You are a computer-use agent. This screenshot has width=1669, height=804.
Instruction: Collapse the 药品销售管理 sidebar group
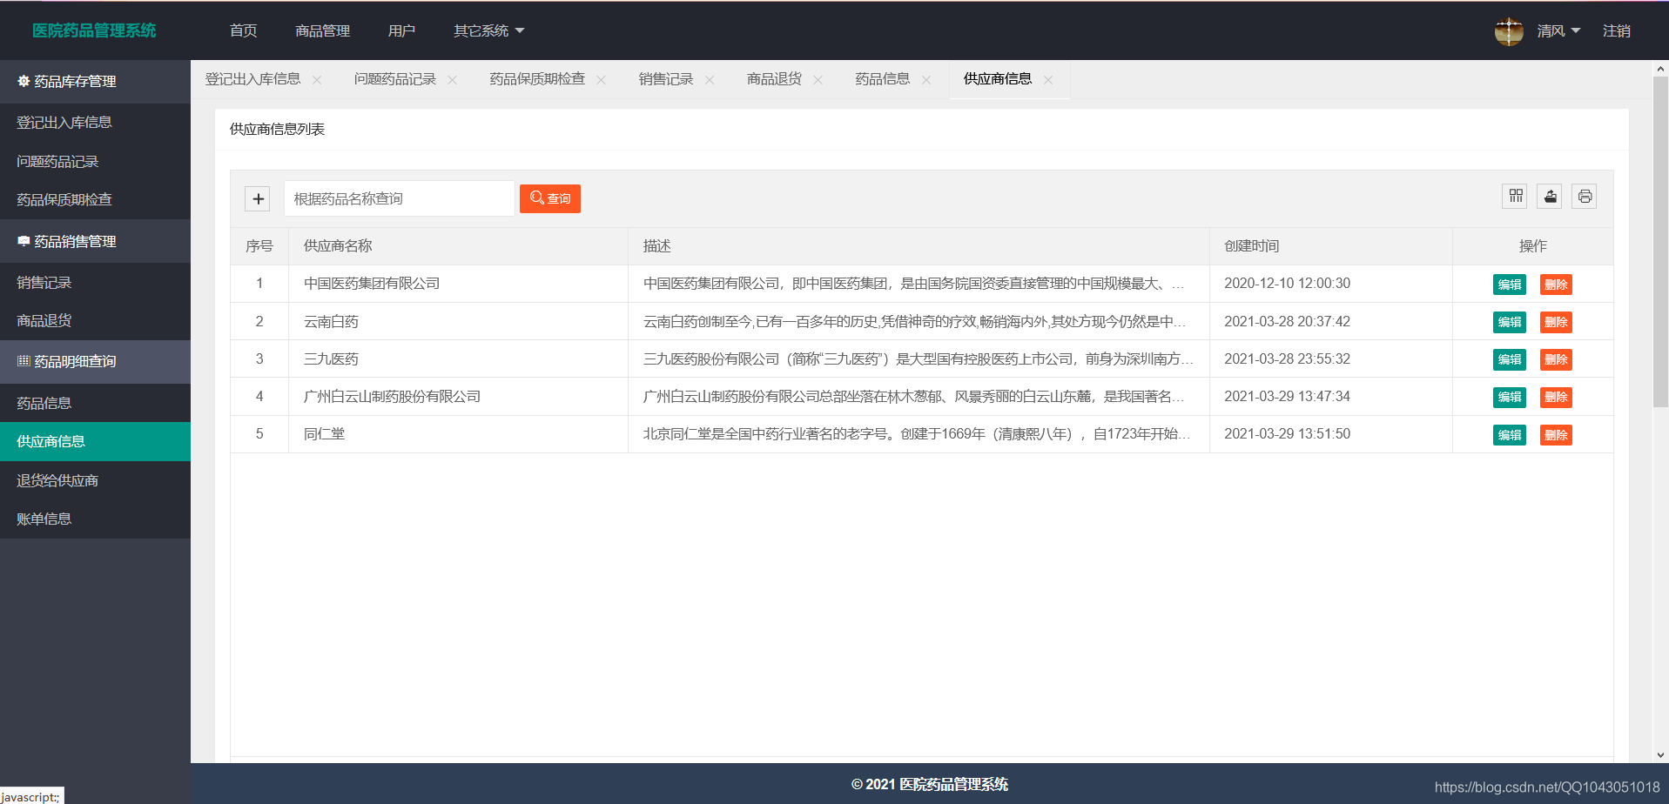click(x=95, y=241)
